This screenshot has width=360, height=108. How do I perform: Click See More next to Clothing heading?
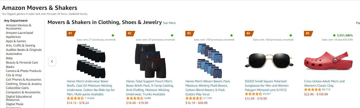[x=169, y=23]
